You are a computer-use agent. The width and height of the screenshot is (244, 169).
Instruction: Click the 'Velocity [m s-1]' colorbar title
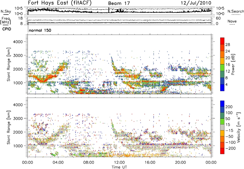(239, 127)
